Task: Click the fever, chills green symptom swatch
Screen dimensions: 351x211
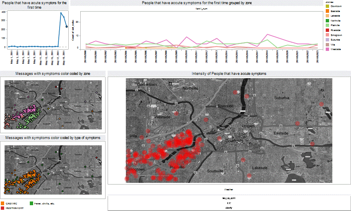Action: tap(31, 204)
